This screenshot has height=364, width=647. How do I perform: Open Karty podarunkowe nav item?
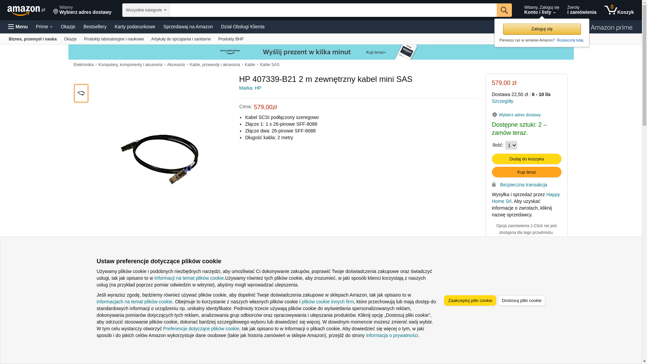coord(135,27)
